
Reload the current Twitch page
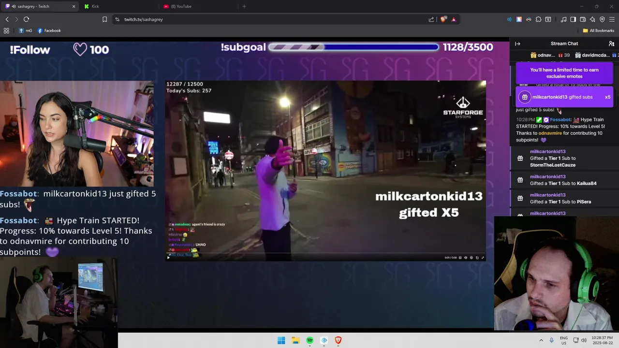click(x=26, y=19)
